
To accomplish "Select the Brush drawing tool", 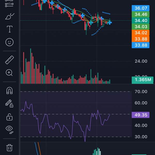I will coord(10,16).
